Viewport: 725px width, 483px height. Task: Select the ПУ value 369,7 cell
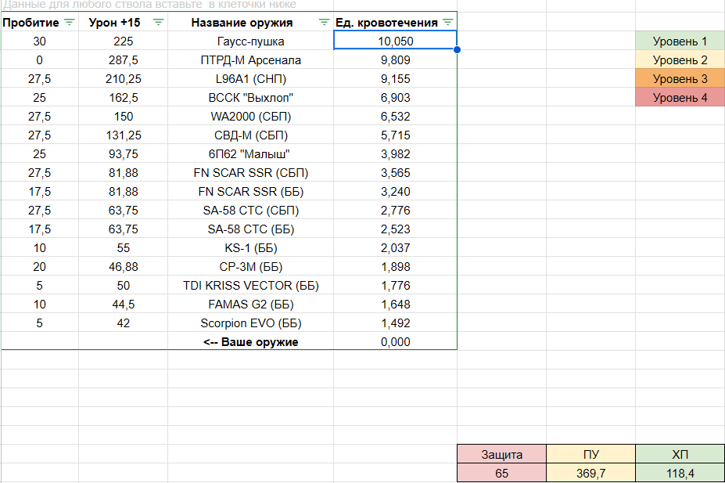[591, 473]
